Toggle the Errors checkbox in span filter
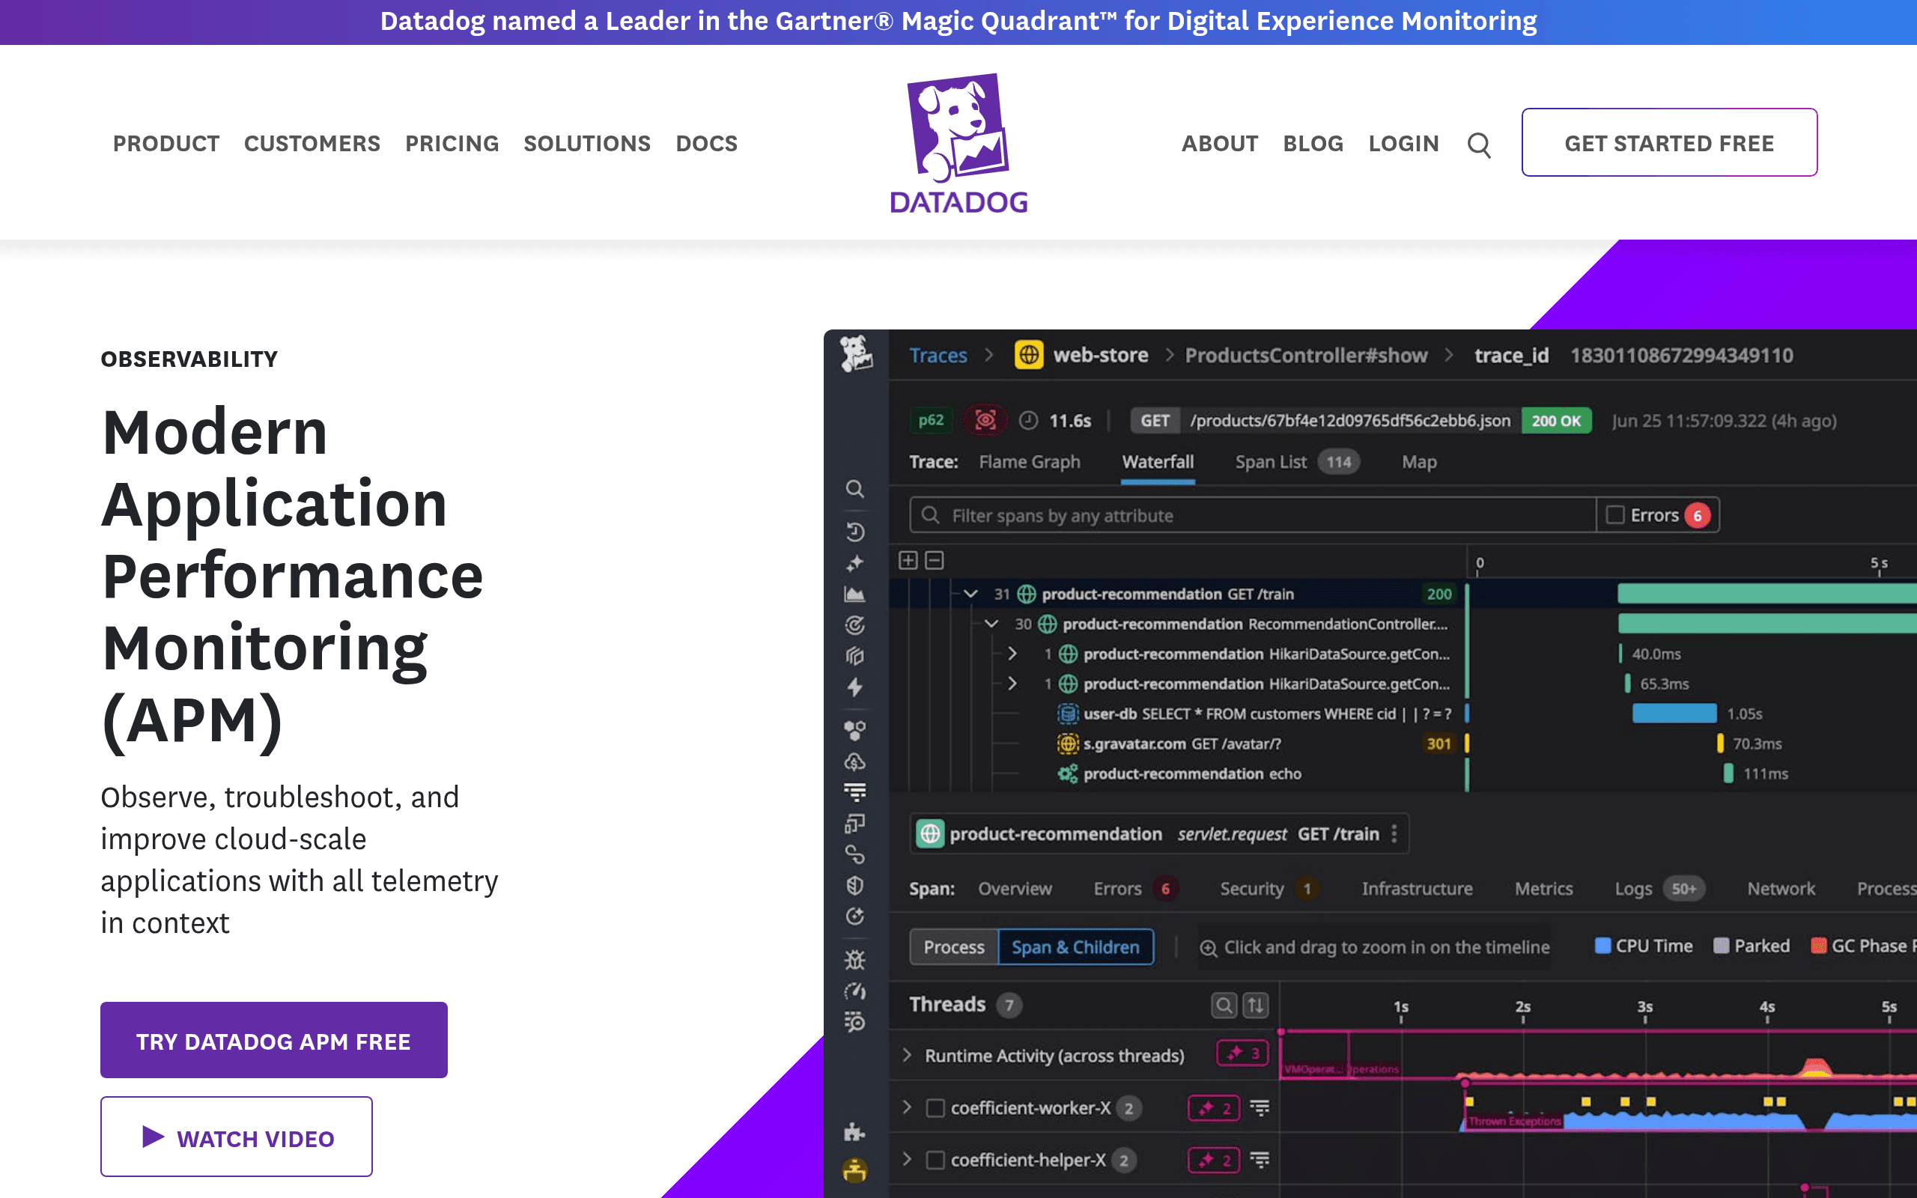Viewport: 1917px width, 1198px height. point(1615,515)
